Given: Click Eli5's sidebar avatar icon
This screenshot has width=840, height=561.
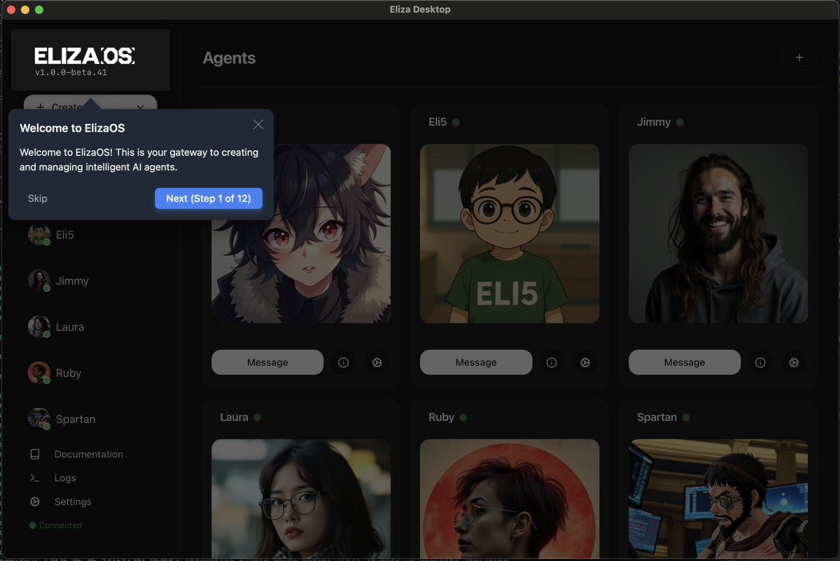Looking at the screenshot, I should pyautogui.click(x=38, y=235).
